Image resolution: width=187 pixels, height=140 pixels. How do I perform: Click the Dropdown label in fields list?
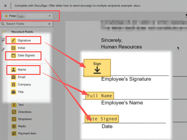tap(25, 119)
